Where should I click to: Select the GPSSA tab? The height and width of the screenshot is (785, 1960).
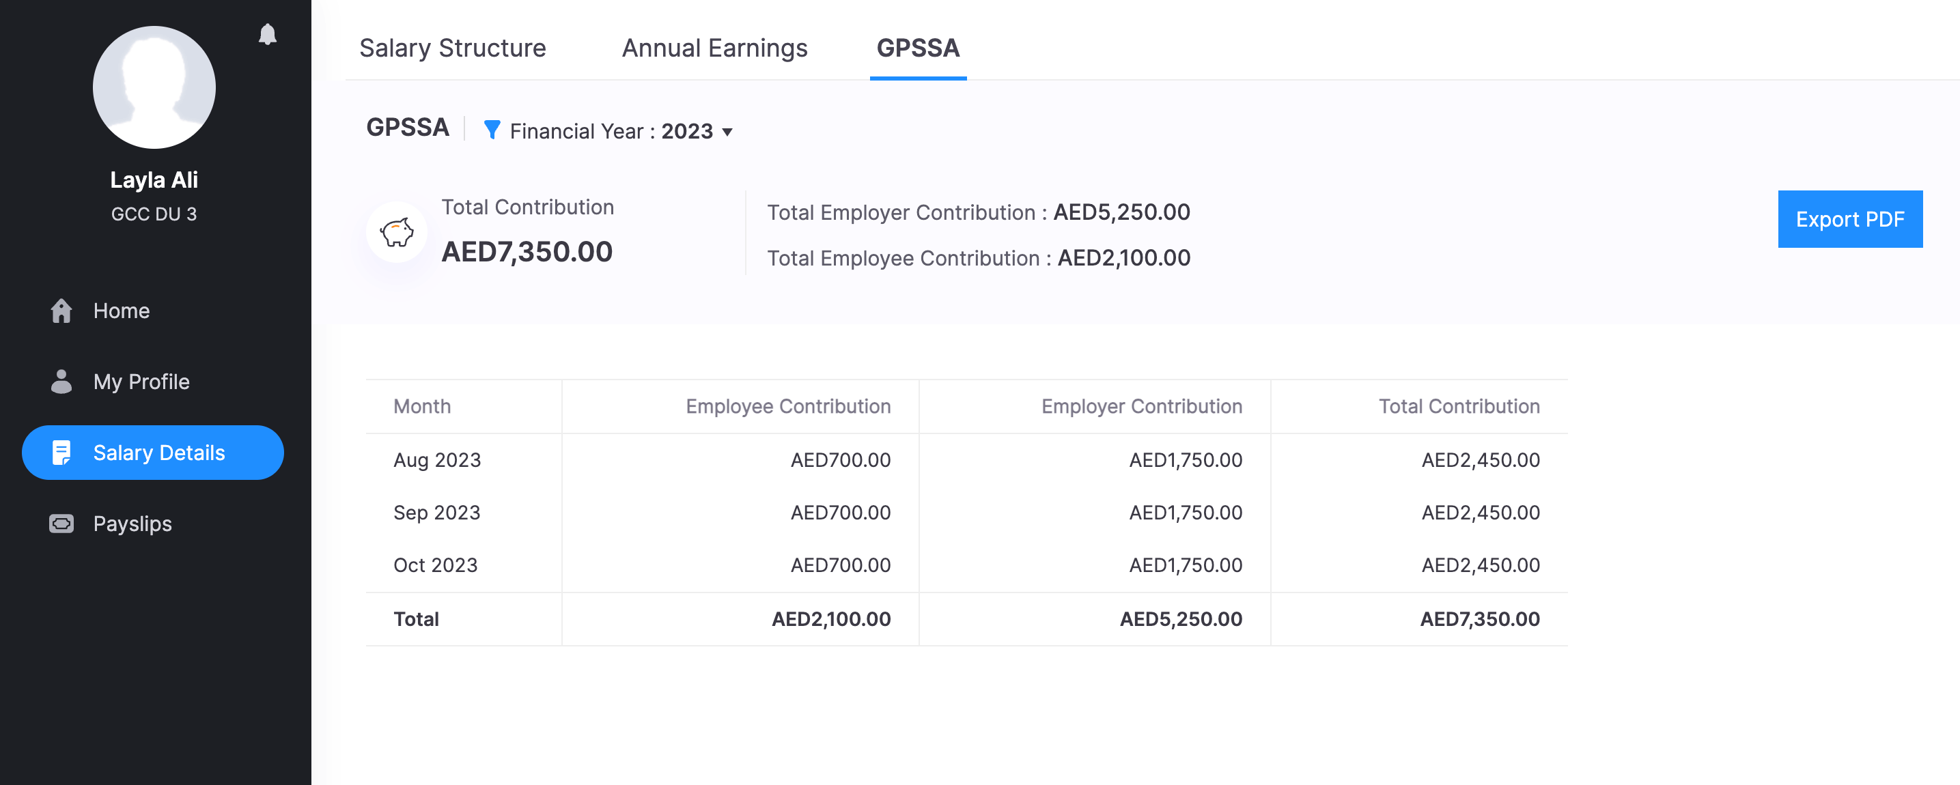918,48
